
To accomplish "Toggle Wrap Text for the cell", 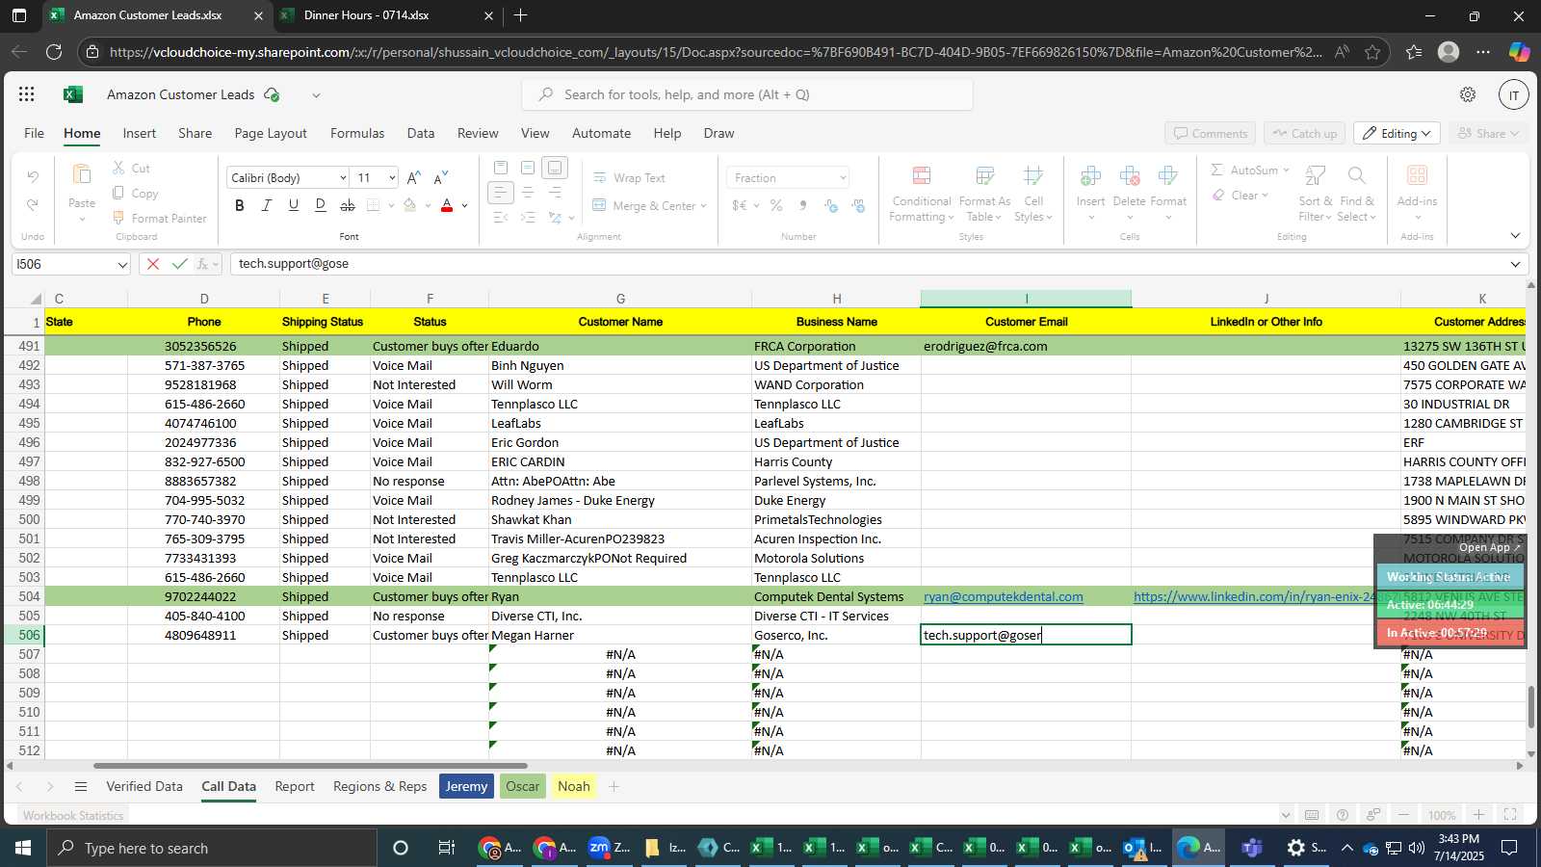I will point(629,178).
